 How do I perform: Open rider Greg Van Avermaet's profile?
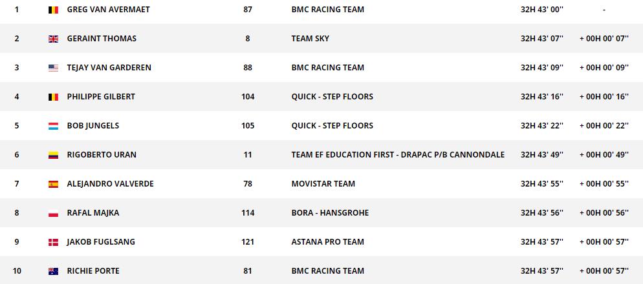[x=107, y=10]
